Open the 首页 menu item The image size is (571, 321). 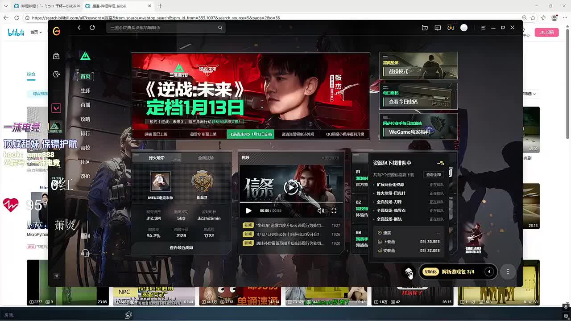coord(85,76)
